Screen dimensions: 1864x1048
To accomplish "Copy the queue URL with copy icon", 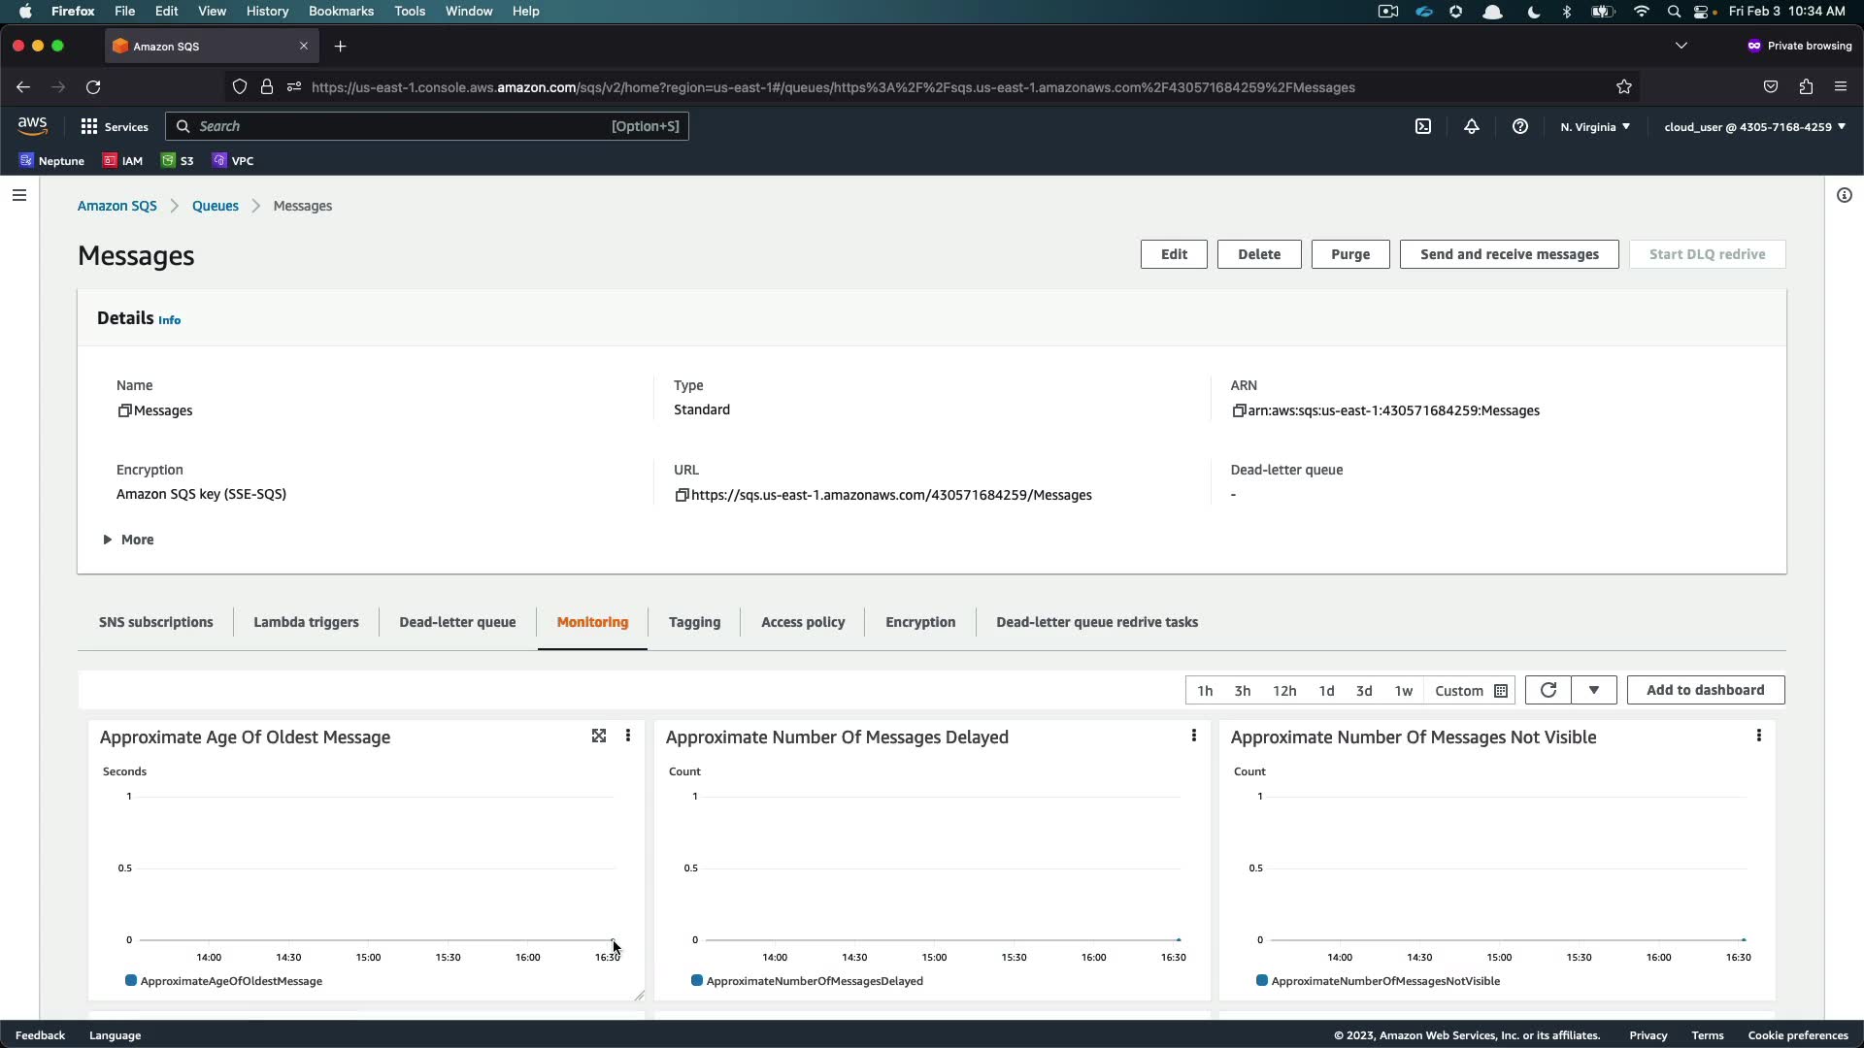I will click(682, 495).
